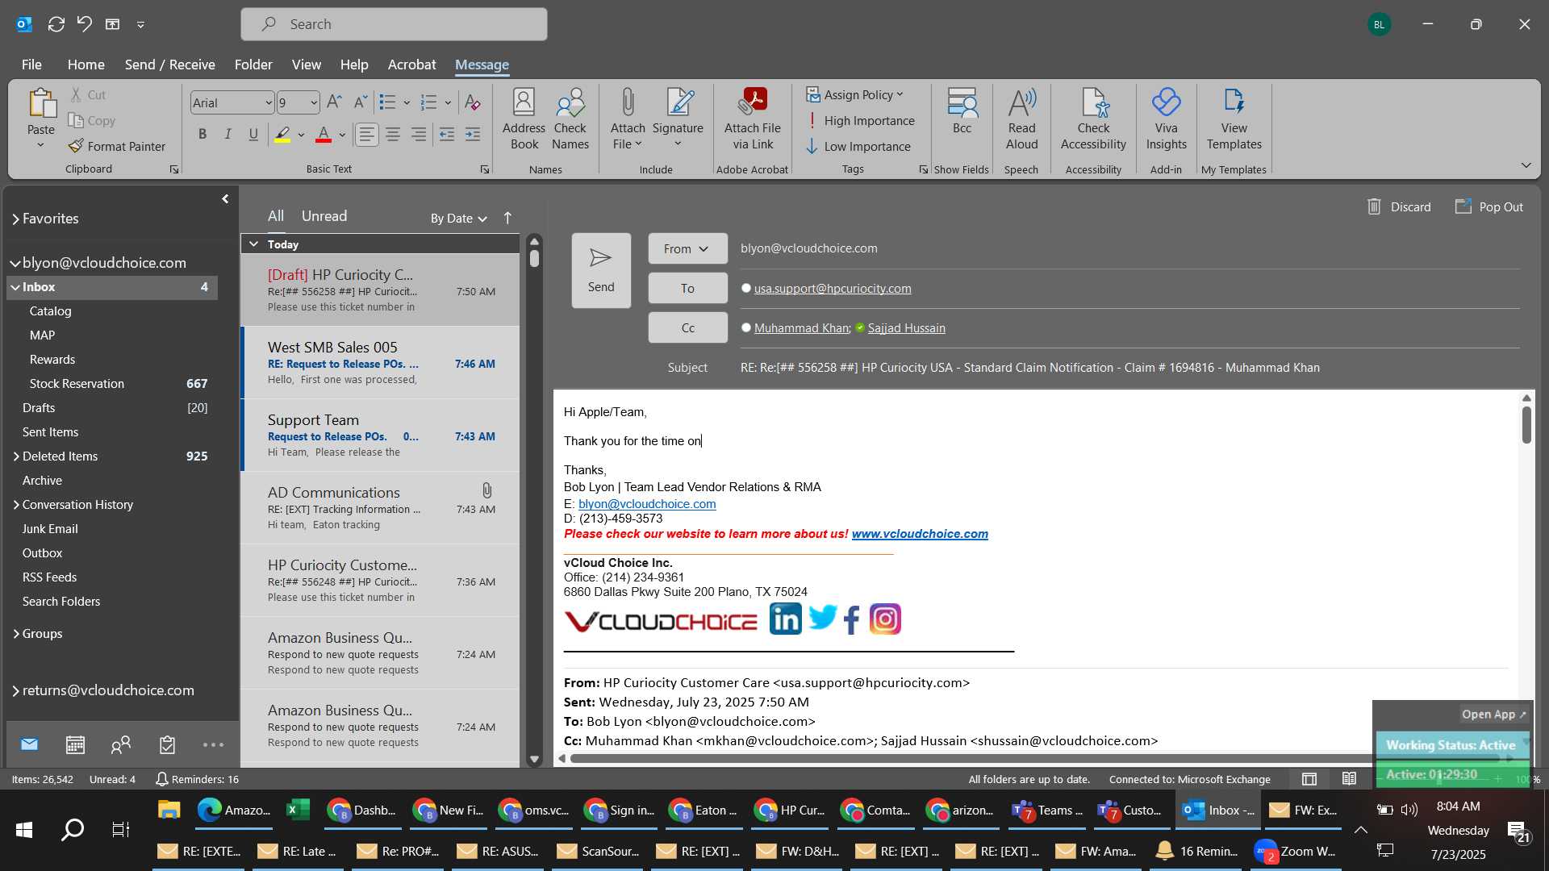Click the Undo icon in title bar
1549x871 pixels.
coord(85,24)
